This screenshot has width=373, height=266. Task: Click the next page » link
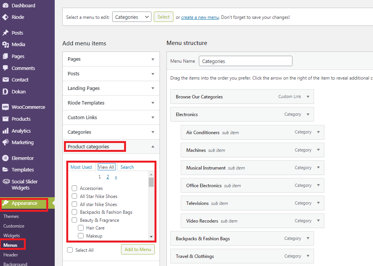click(116, 177)
